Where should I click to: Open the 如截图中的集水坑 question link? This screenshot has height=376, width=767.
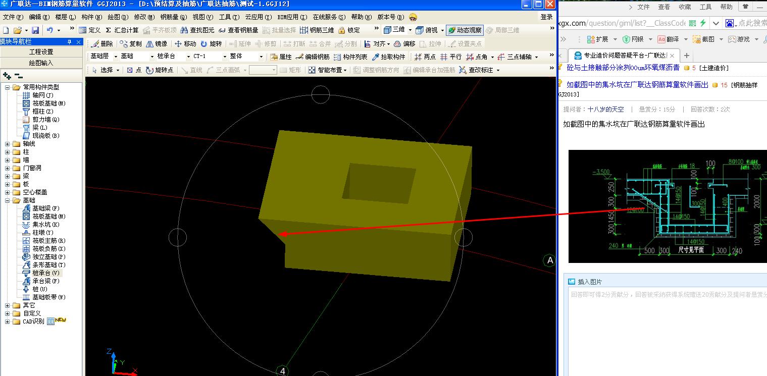[x=637, y=85]
